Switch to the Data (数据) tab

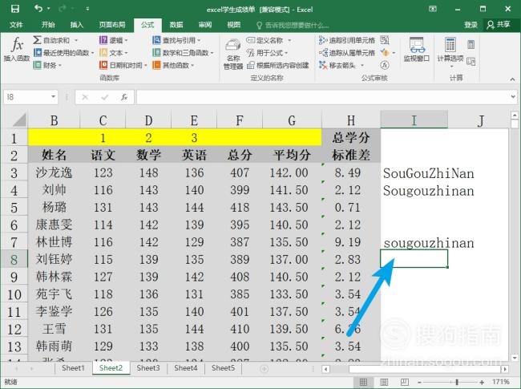[176, 25]
